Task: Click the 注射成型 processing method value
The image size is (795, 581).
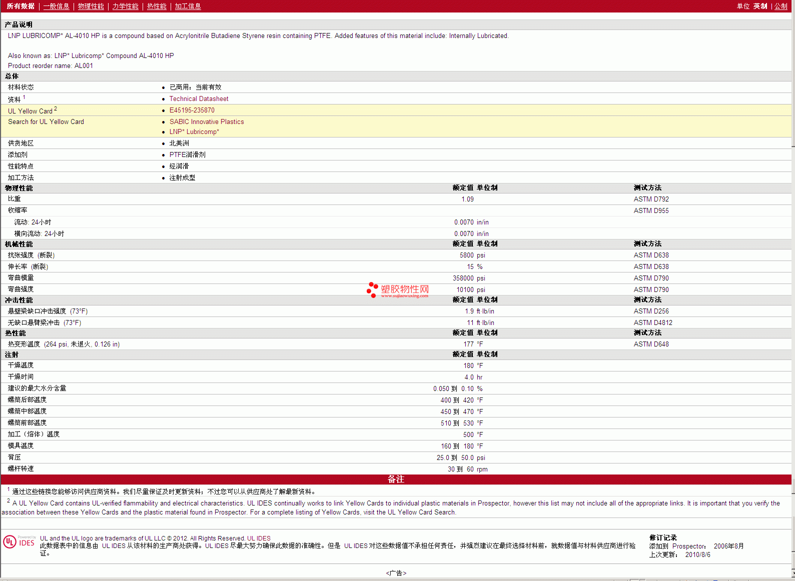Action: (182, 178)
